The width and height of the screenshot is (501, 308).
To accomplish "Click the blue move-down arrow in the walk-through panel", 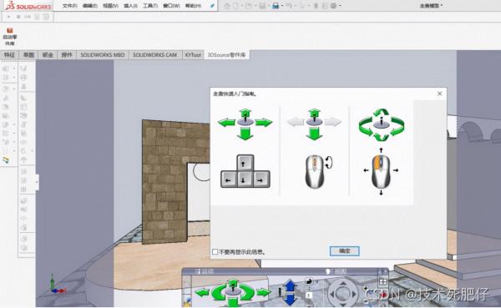I will coord(291,300).
